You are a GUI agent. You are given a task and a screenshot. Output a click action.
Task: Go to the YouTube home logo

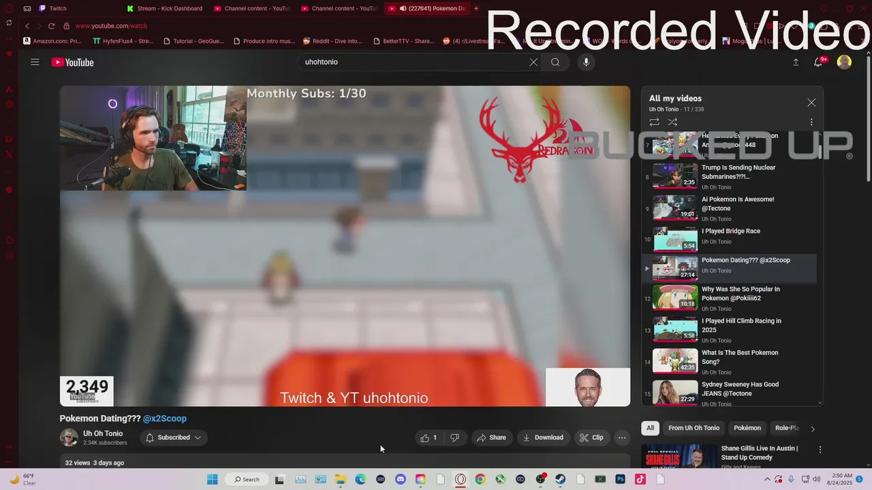click(72, 63)
